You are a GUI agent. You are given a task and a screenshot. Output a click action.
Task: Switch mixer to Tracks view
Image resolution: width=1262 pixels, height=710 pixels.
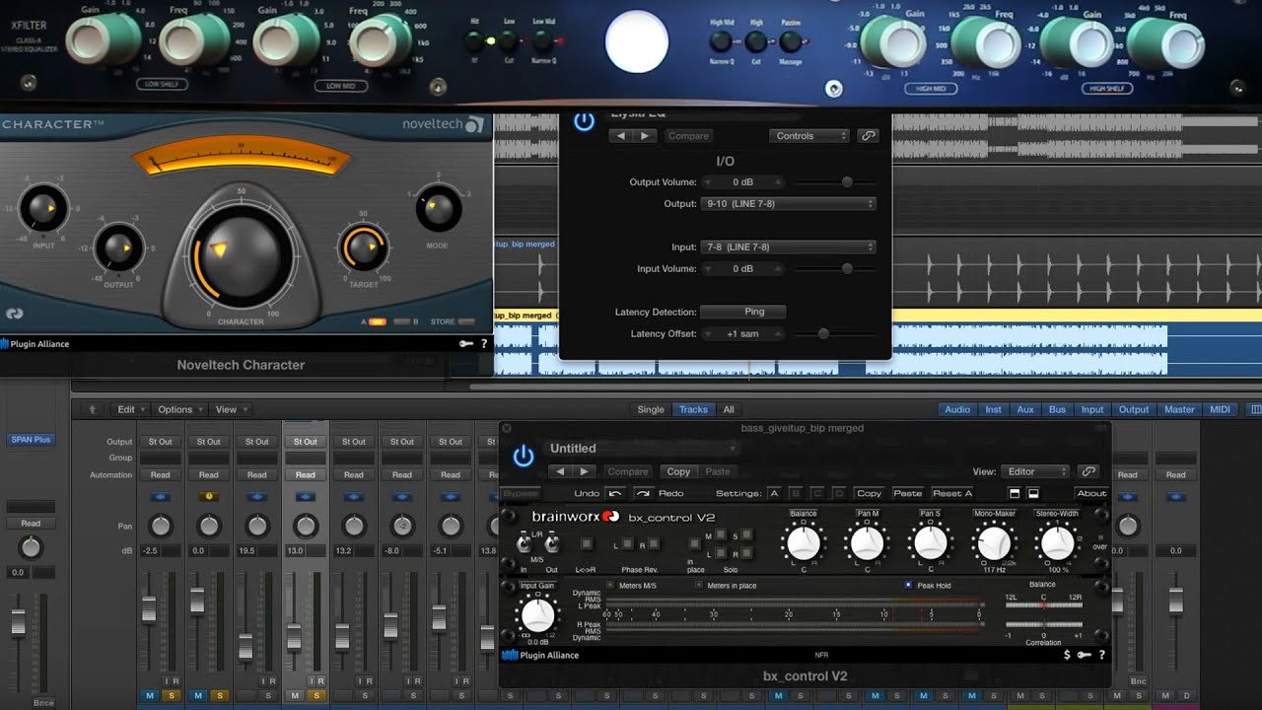click(693, 409)
